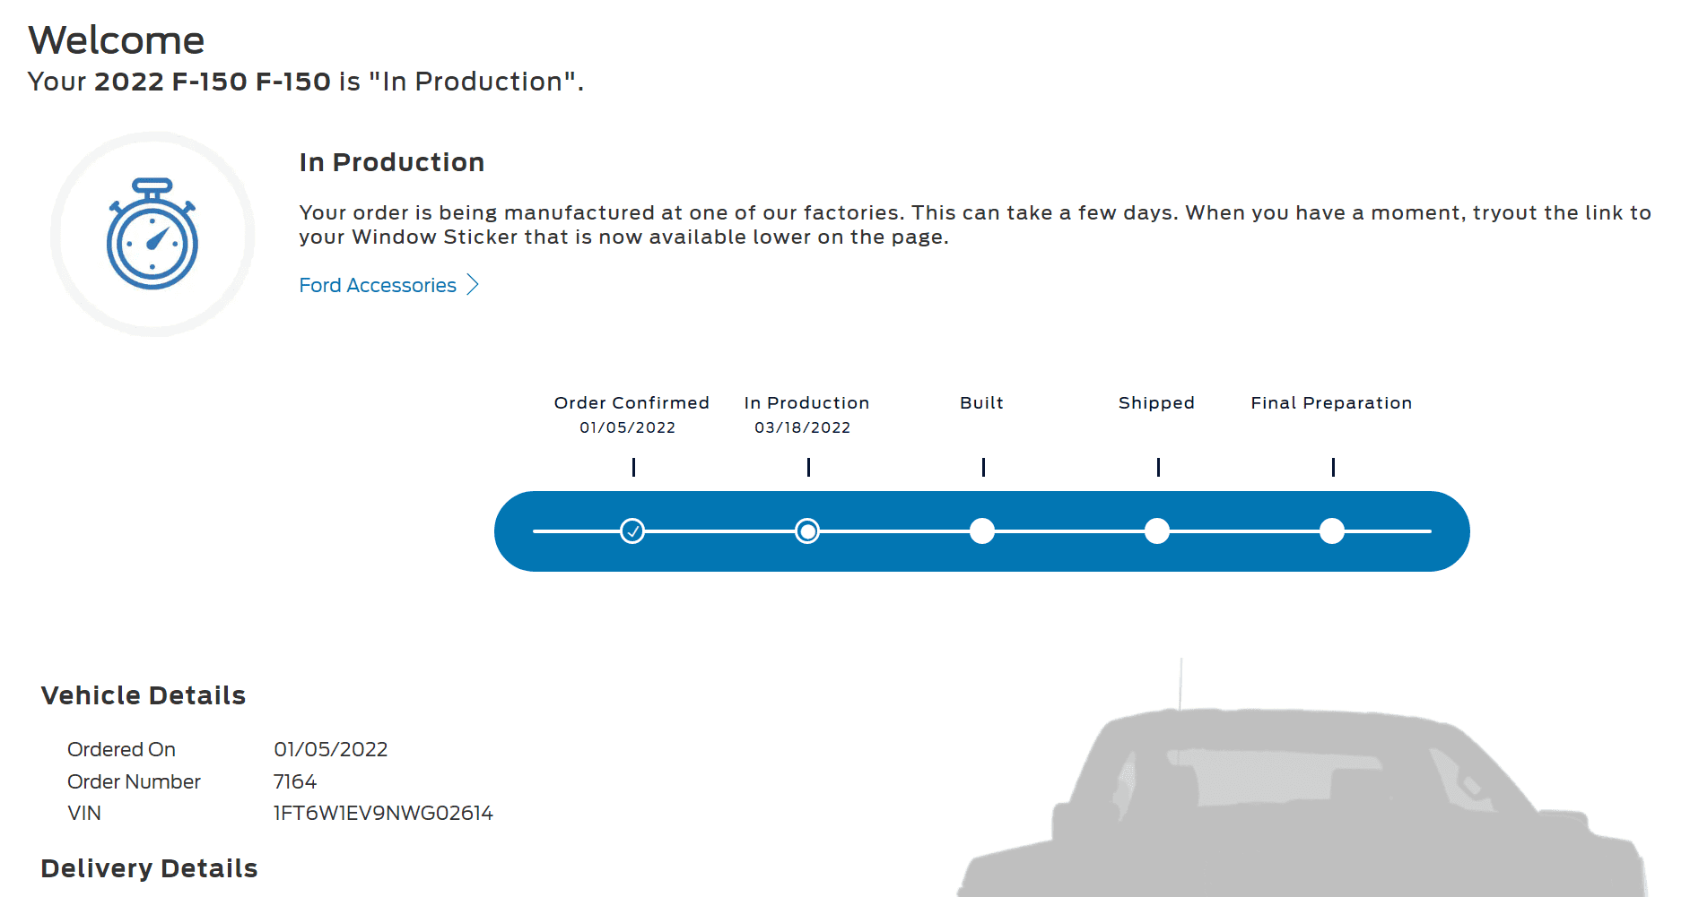1690x897 pixels.
Task: Click the VIN number 1FT6W1EV9NWG02614
Action: click(x=383, y=813)
